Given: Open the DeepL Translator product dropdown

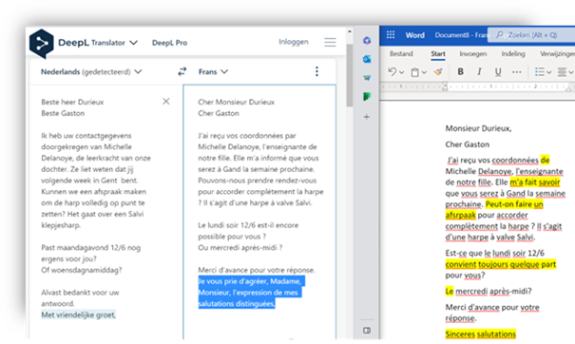Looking at the screenshot, I should (x=134, y=43).
